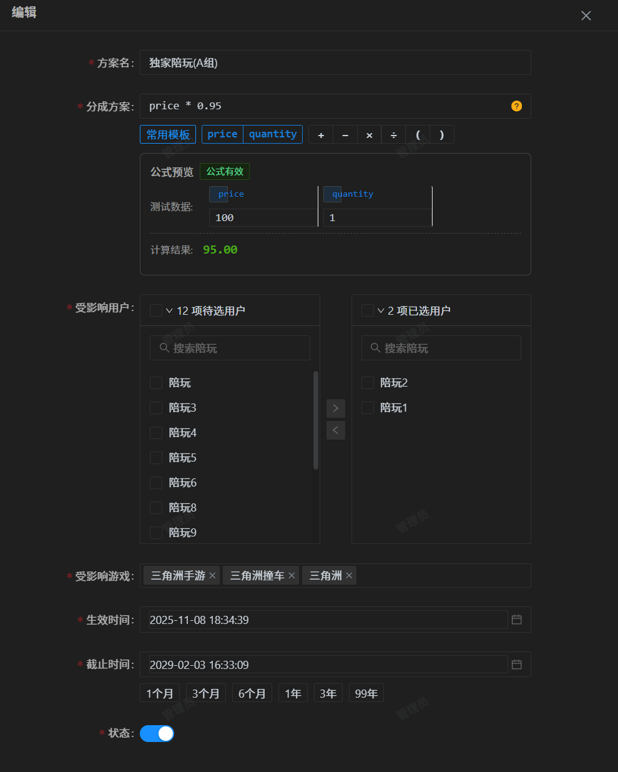Set deadline with the 99年 button
The width and height of the screenshot is (618, 772).
pos(366,693)
